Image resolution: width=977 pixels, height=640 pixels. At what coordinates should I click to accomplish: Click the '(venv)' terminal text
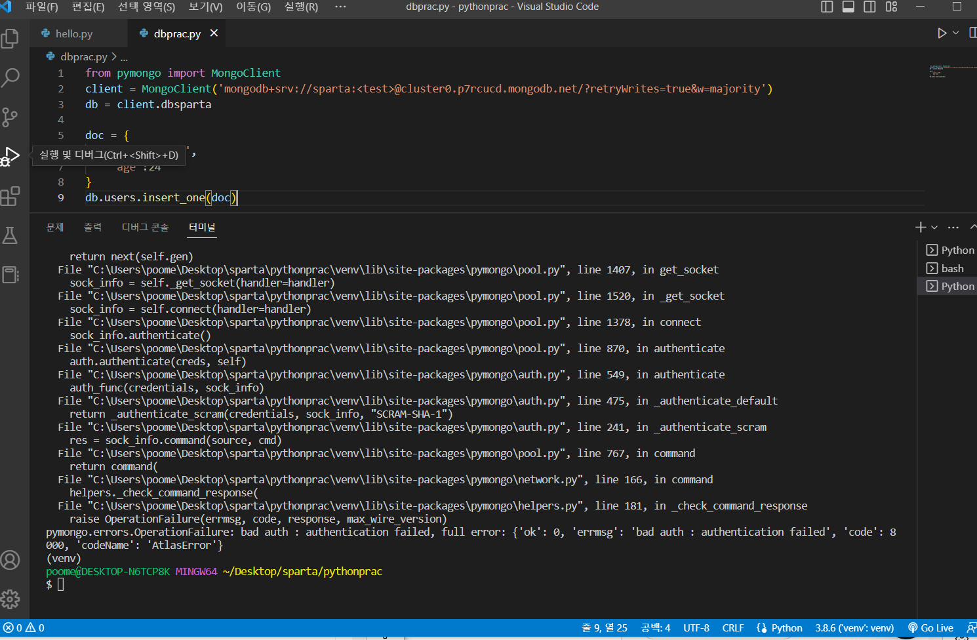pyautogui.click(x=64, y=558)
